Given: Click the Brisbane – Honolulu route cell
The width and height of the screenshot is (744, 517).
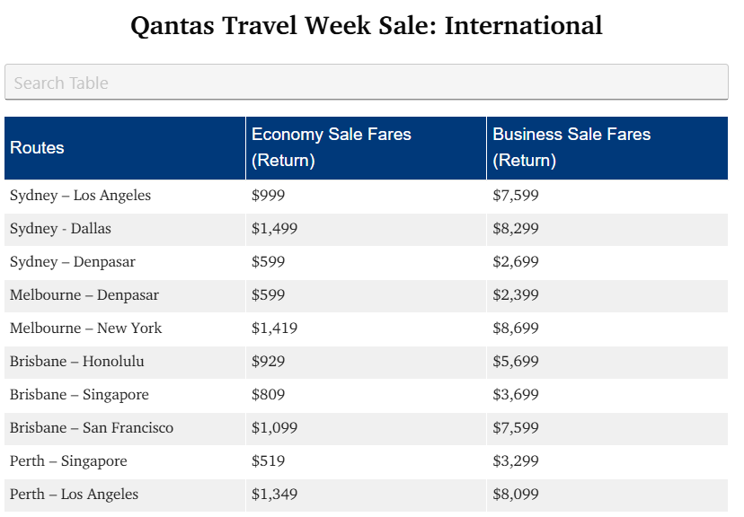Looking at the screenshot, I should pos(77,362).
